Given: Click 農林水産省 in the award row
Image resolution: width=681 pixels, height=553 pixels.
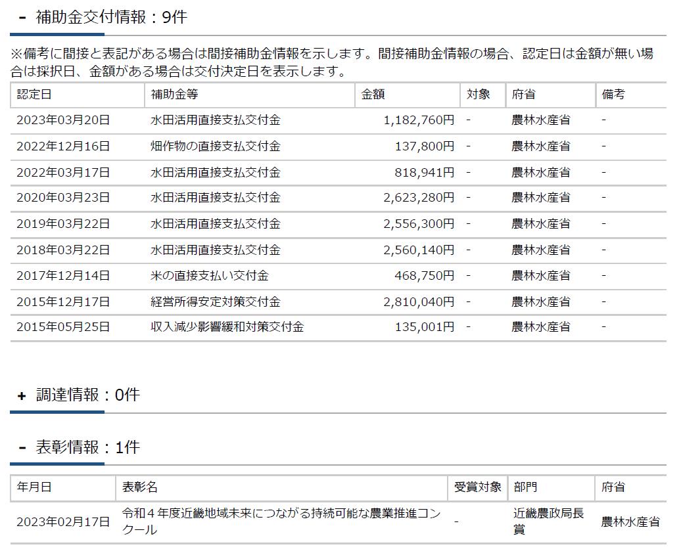Looking at the screenshot, I should point(630,521).
